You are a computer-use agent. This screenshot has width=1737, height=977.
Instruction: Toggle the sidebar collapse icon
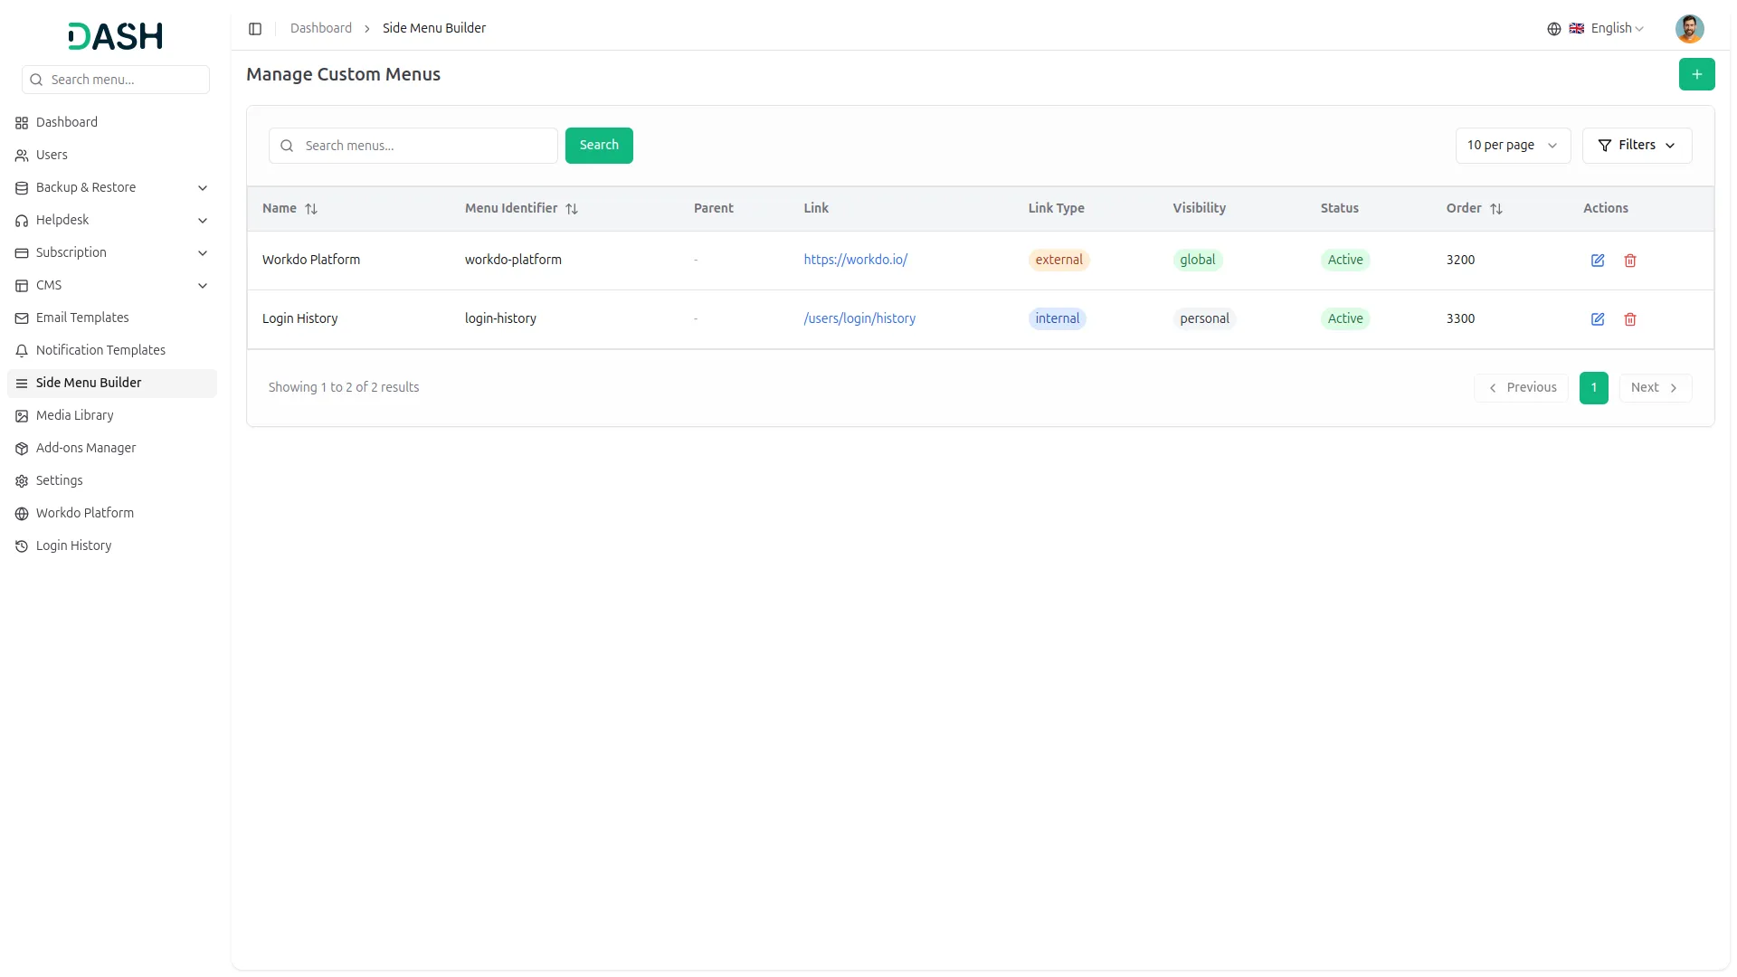(255, 29)
